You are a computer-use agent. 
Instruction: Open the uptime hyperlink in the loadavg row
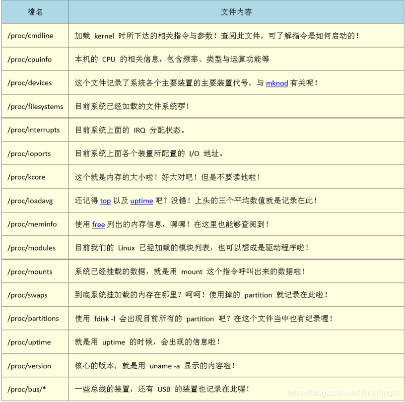click(141, 201)
